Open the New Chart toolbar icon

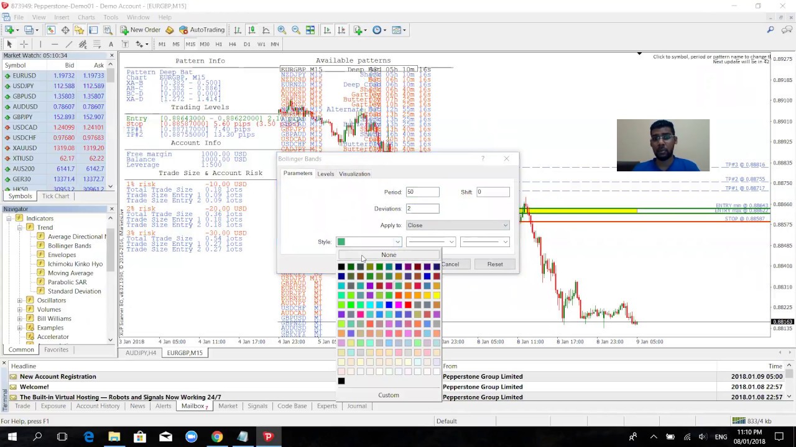click(8, 30)
